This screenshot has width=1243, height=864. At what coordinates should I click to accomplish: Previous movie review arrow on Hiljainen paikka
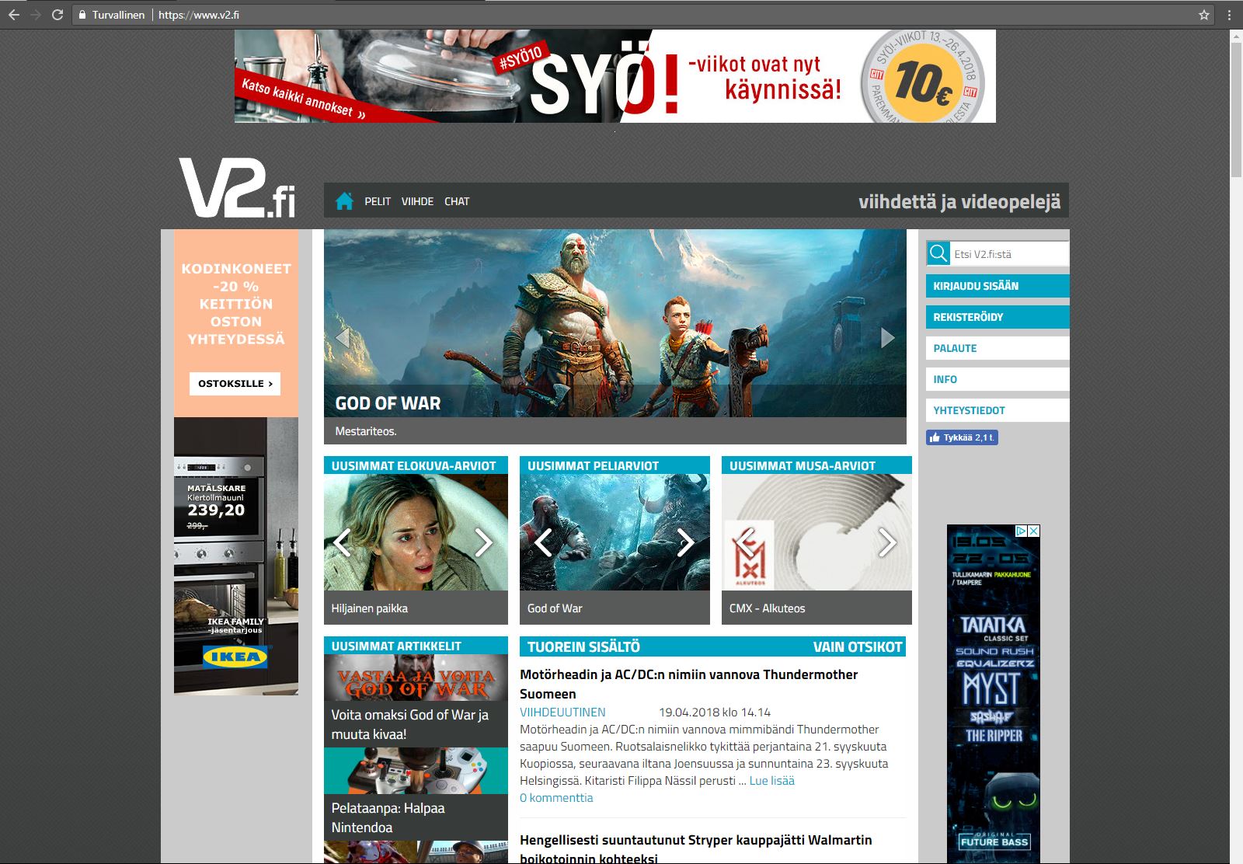[x=343, y=542]
